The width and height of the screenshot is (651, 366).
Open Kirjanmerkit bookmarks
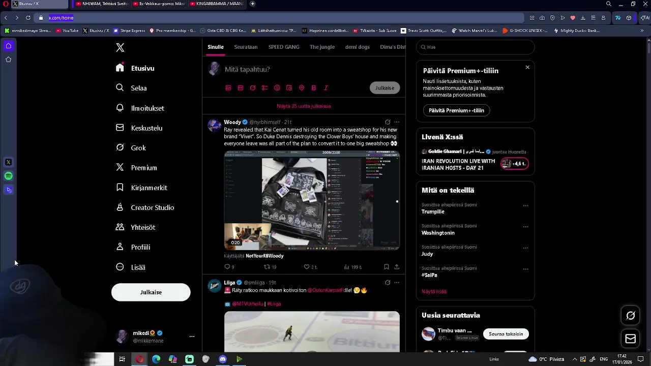[141, 188]
